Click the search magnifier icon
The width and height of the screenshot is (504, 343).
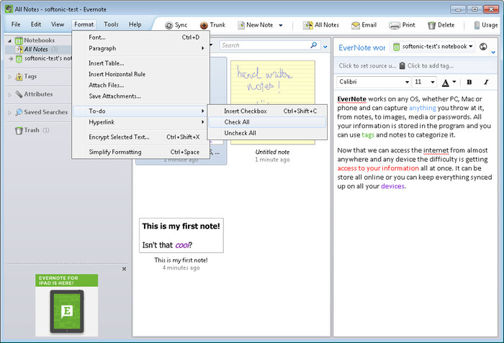coord(314,45)
